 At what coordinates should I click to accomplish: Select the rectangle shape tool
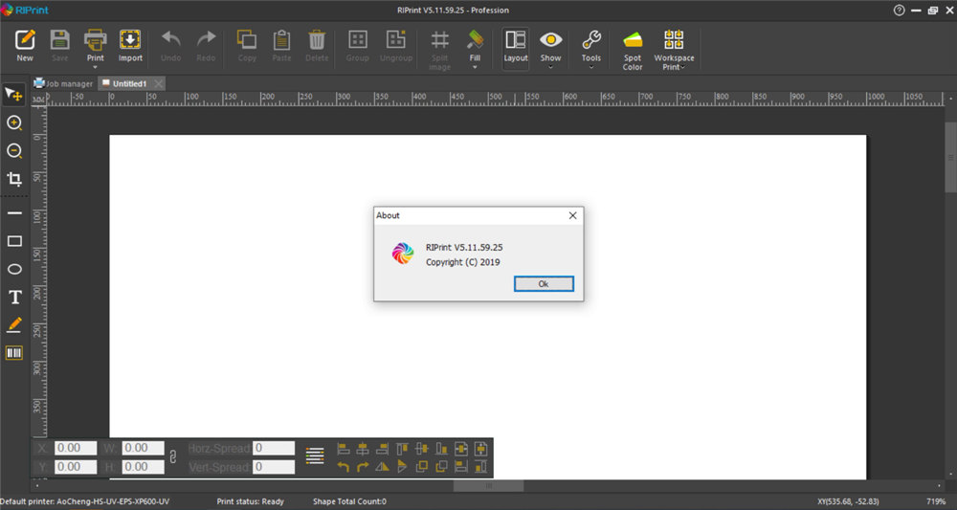[14, 241]
